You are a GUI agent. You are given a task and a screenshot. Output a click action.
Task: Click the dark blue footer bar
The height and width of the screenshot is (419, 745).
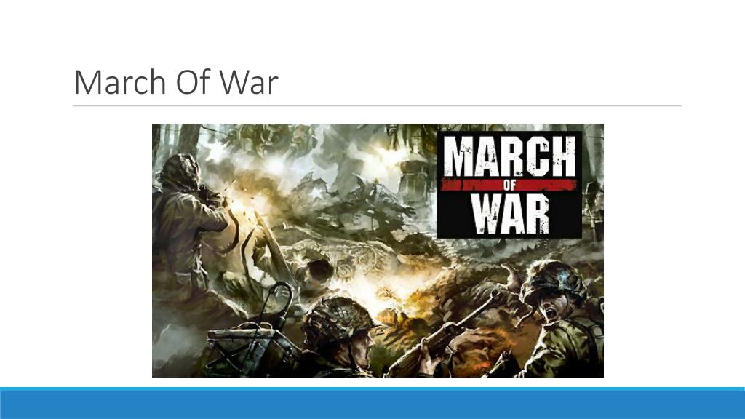[x=372, y=405]
